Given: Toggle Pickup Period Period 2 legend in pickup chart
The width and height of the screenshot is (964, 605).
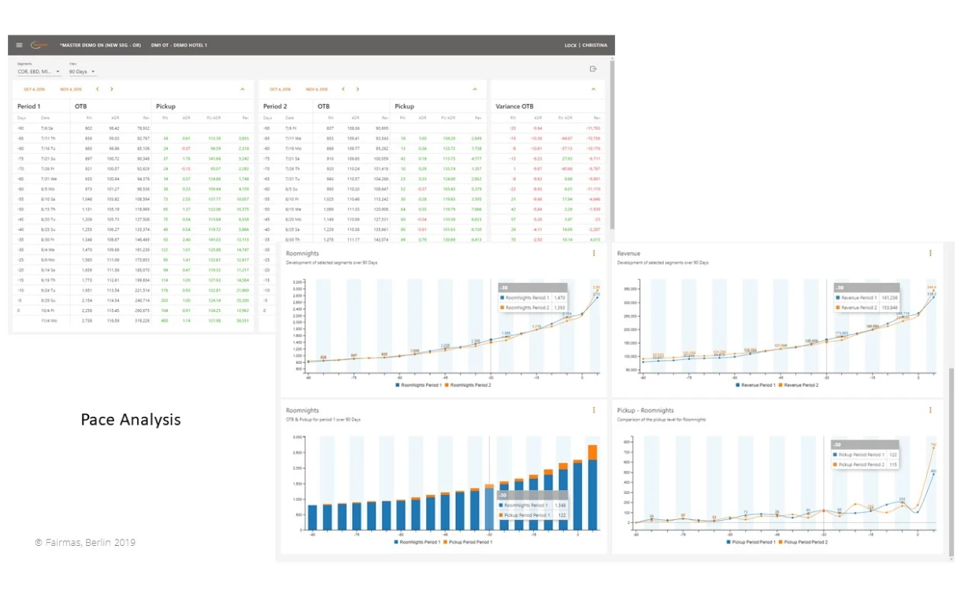Looking at the screenshot, I should point(802,543).
